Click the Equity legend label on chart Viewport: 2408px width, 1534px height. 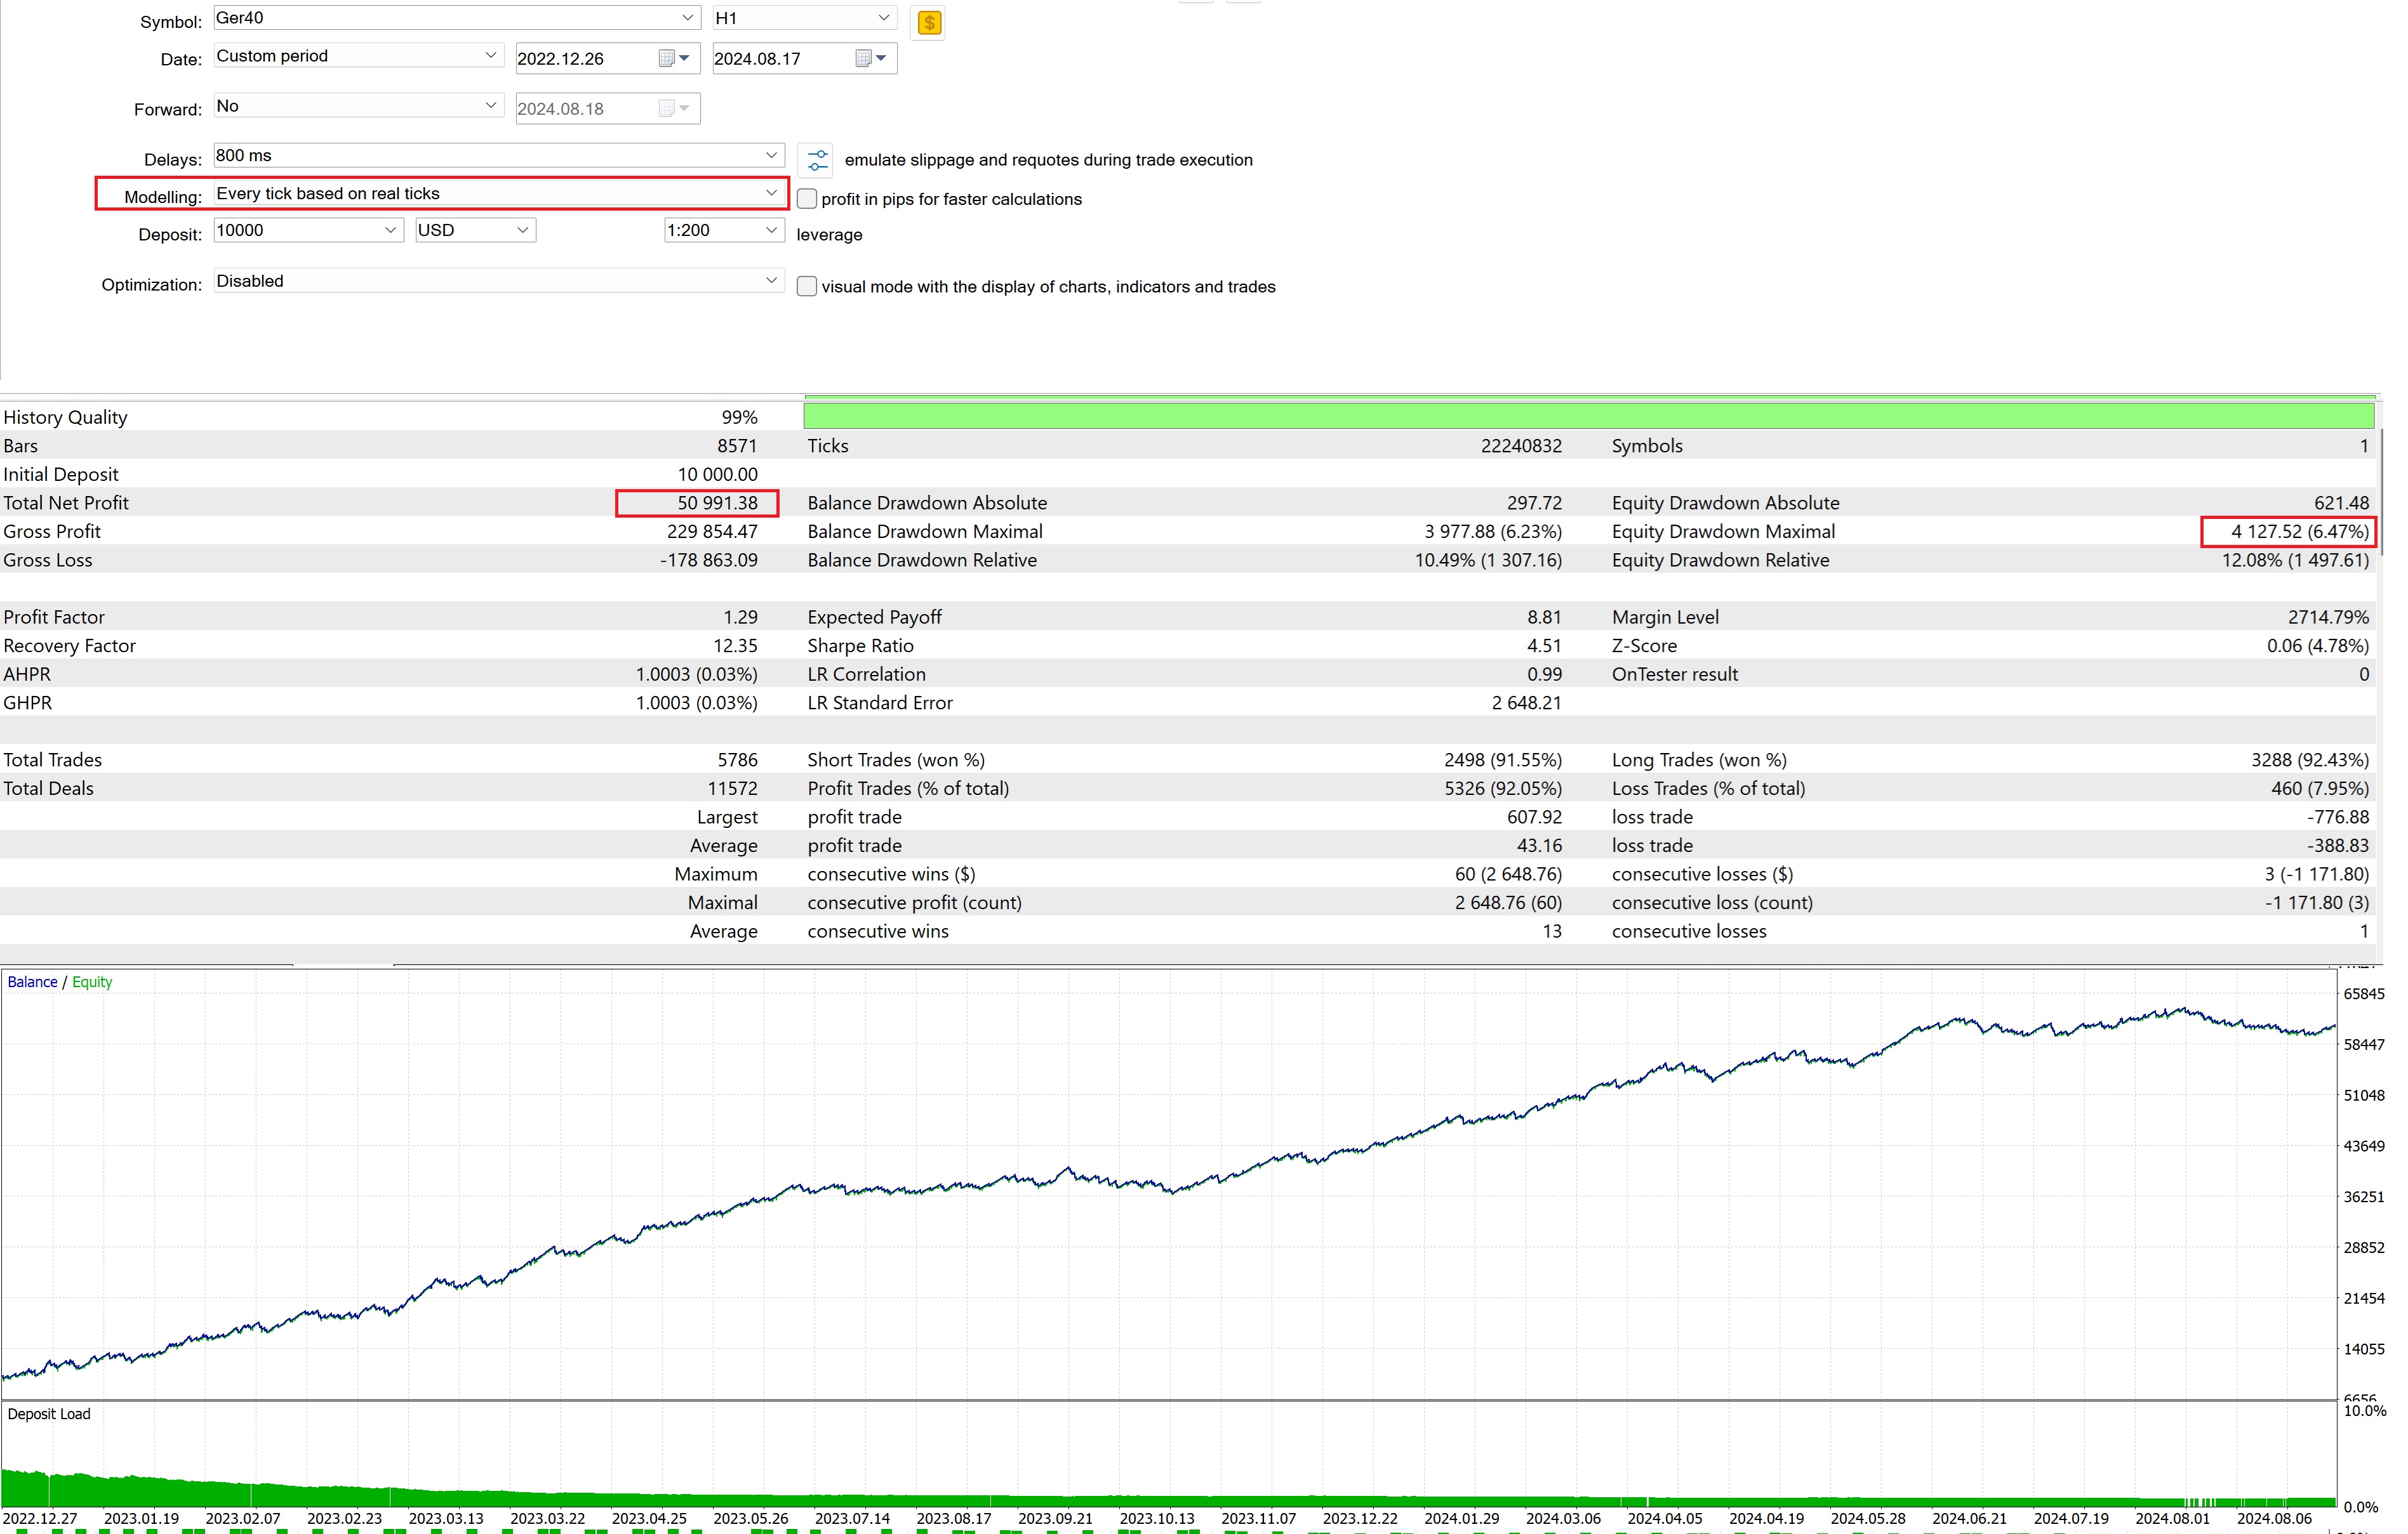point(92,981)
